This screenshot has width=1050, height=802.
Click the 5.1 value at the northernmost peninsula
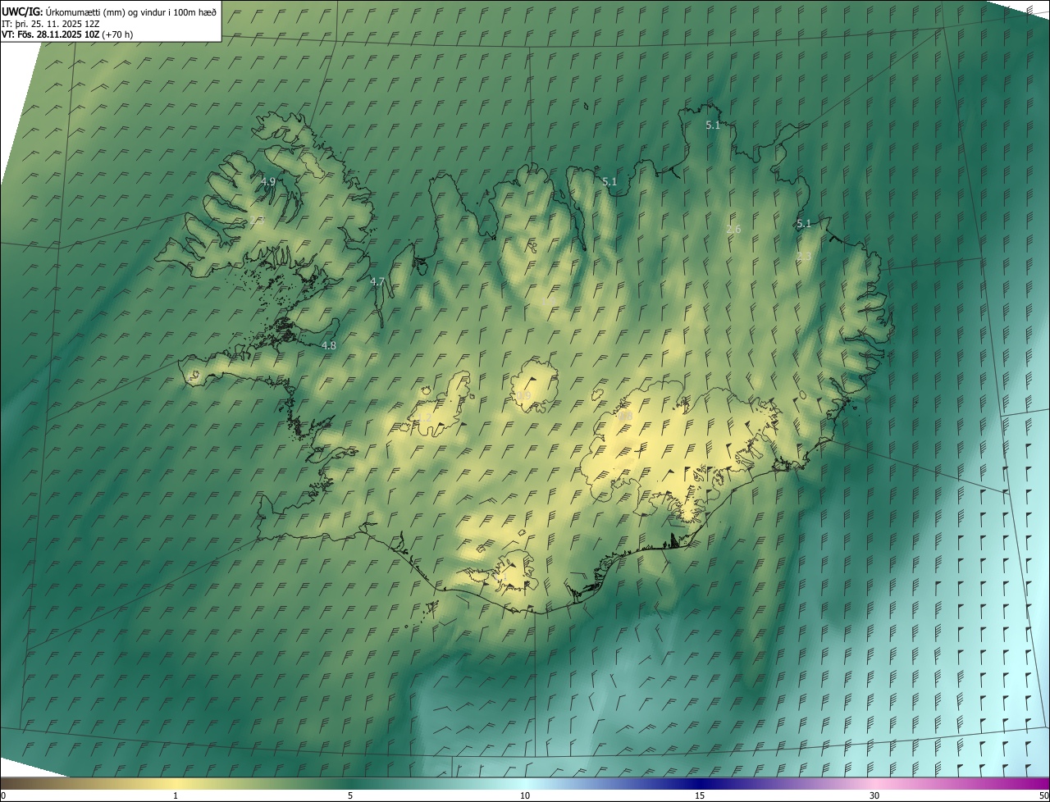click(713, 125)
